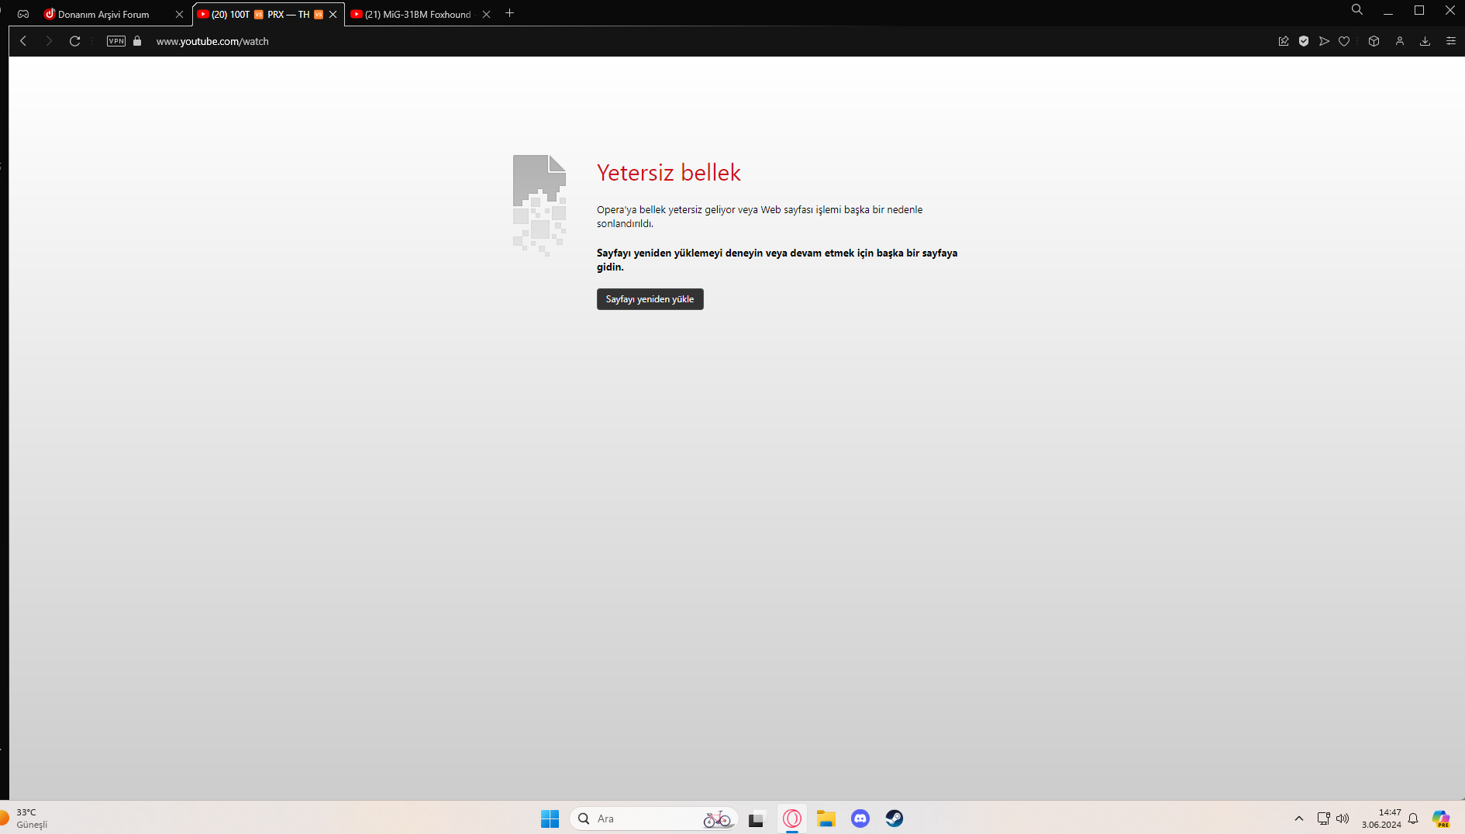This screenshot has width=1465, height=834.
Task: Click the Opera icon in taskbar
Action: [792, 818]
